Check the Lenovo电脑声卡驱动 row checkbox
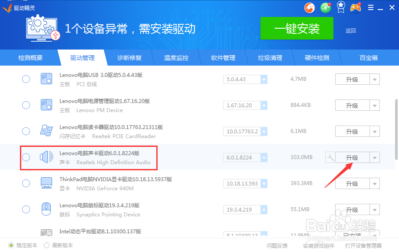The width and height of the screenshot is (399, 252). point(26,157)
